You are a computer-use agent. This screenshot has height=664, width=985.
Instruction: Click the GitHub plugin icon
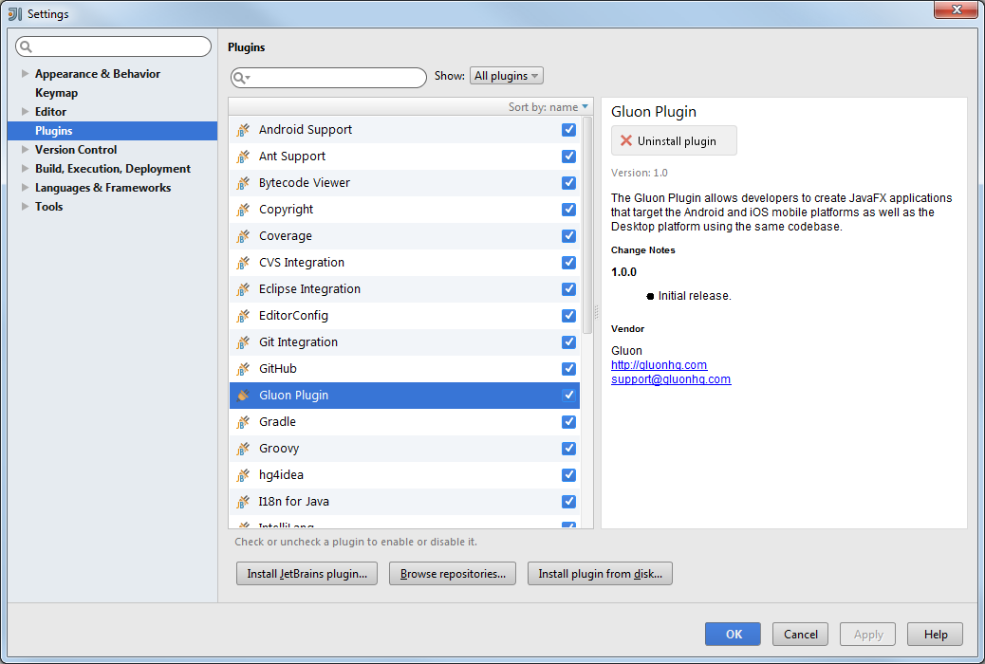click(243, 369)
